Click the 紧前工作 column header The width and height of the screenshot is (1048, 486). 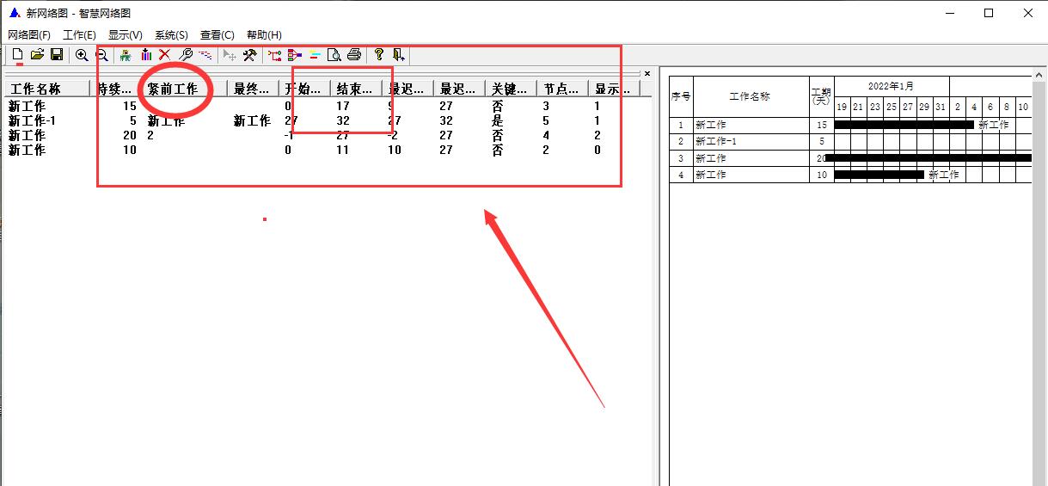[184, 89]
